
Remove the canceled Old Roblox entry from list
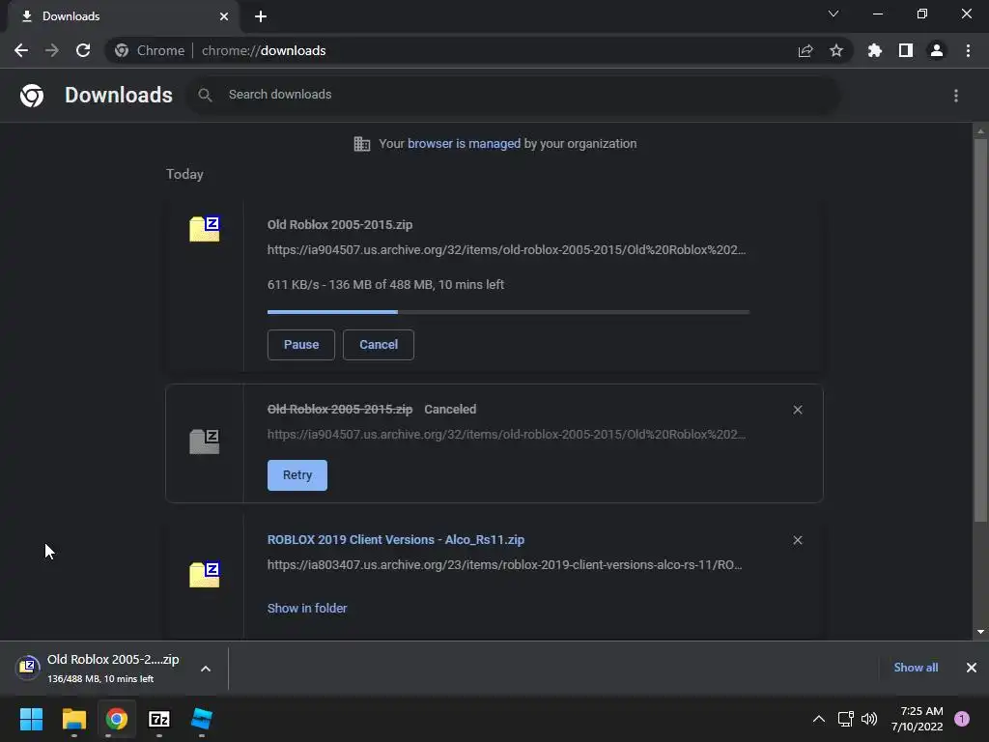pos(798,410)
